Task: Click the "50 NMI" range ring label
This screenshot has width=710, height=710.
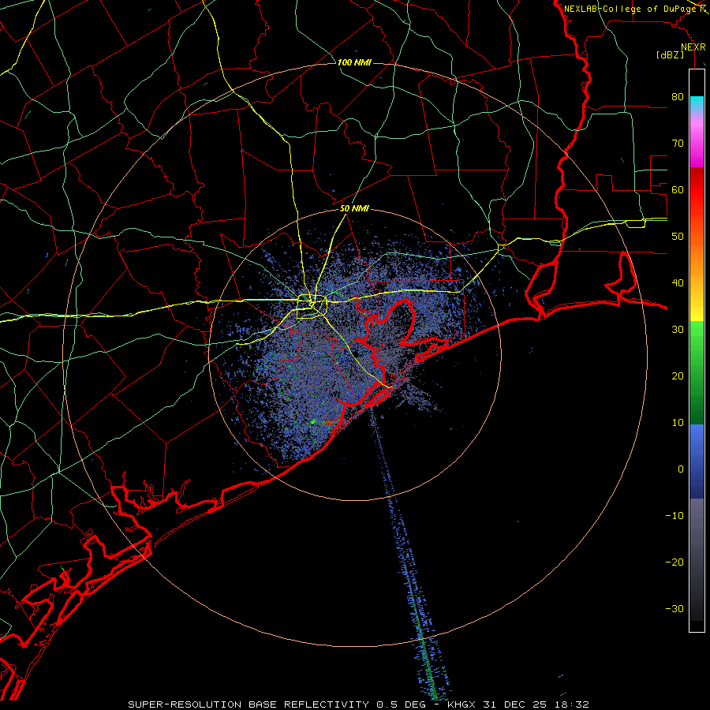Action: pyautogui.click(x=354, y=209)
